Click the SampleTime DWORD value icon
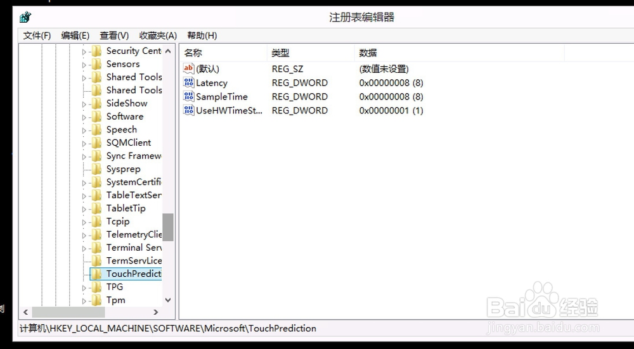 click(188, 96)
